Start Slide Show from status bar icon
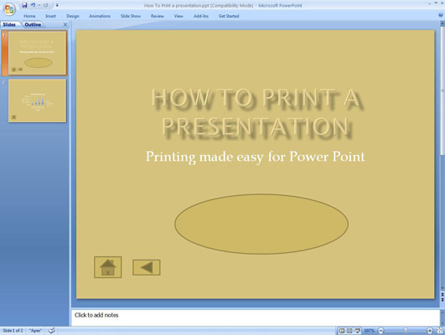Viewport: 445px width, 335px height. [x=358, y=331]
